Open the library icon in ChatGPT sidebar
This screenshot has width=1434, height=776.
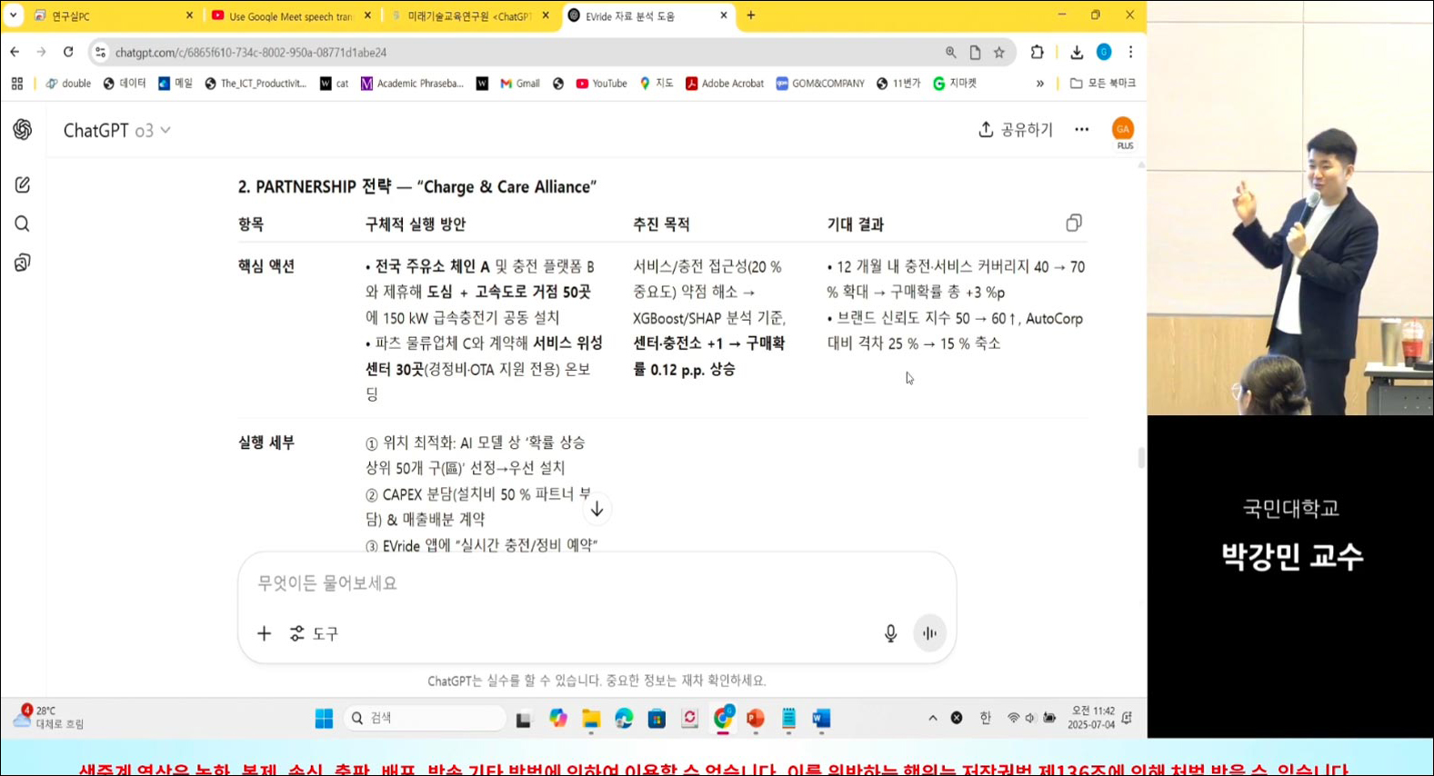tap(23, 263)
